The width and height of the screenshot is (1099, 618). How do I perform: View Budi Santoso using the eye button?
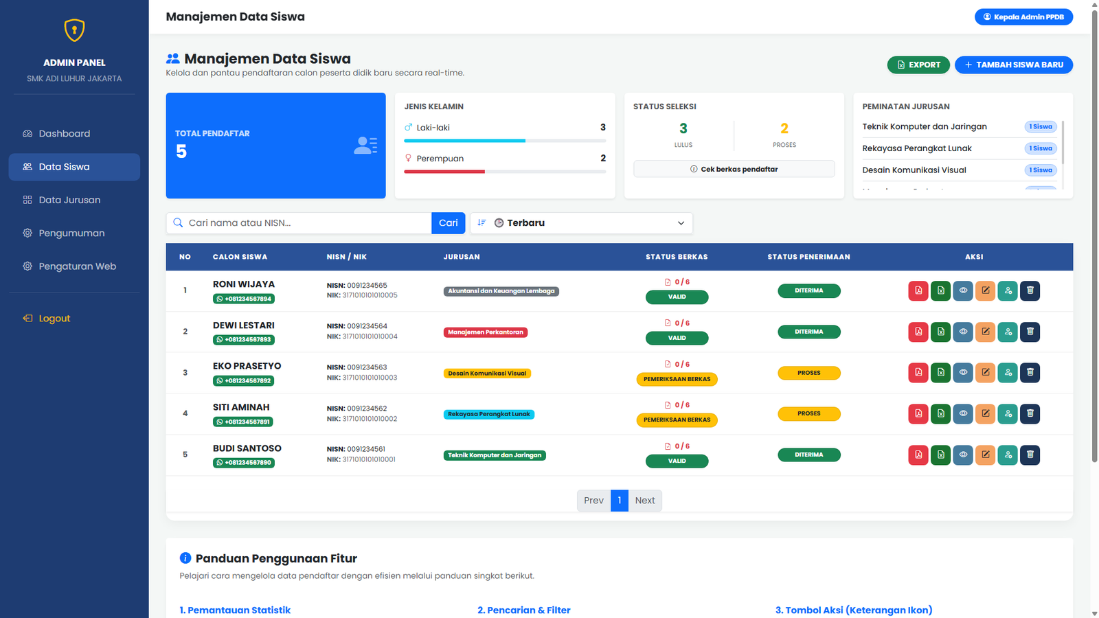963,455
